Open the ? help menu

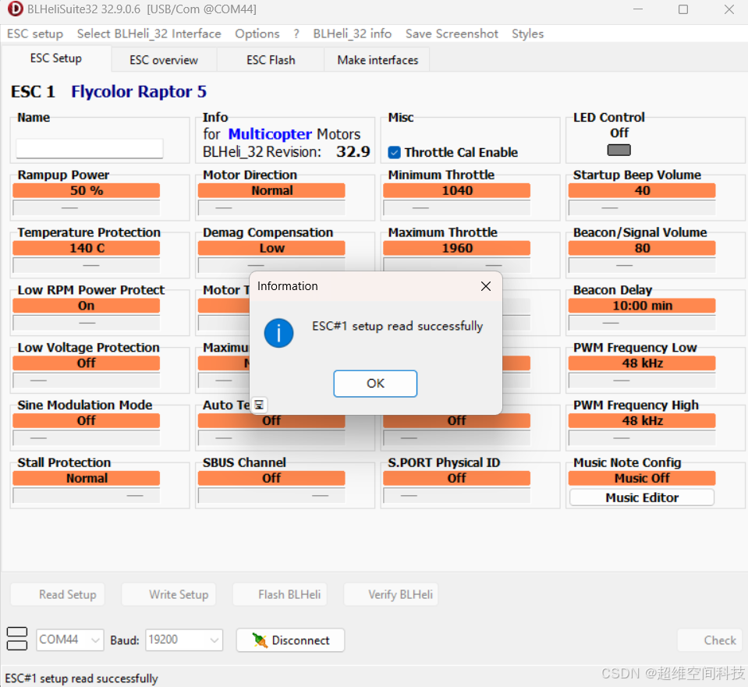pos(296,34)
